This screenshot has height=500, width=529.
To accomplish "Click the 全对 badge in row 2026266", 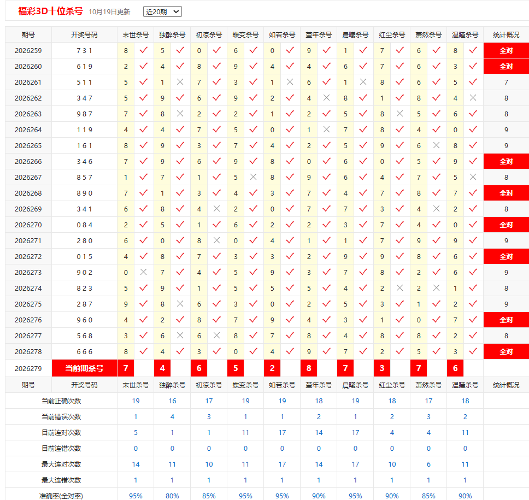I will click(x=506, y=162).
